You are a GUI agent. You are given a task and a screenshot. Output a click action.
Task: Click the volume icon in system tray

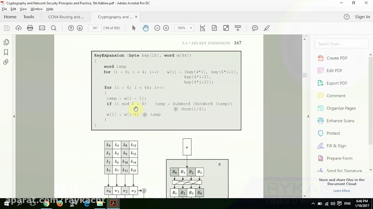332,204
